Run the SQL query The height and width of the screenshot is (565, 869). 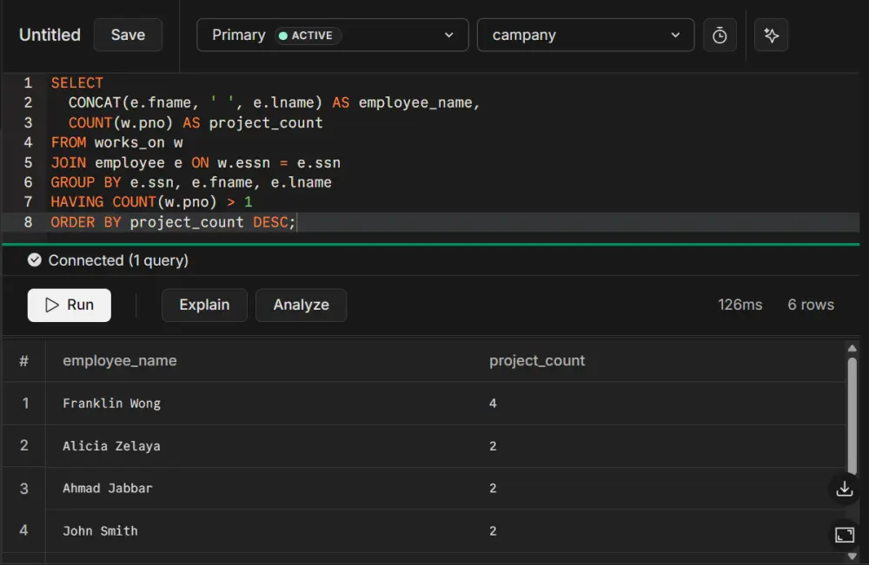point(69,305)
